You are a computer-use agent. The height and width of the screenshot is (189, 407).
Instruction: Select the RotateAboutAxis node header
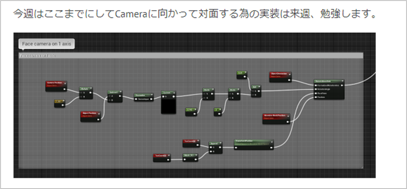pyautogui.click(x=329, y=81)
